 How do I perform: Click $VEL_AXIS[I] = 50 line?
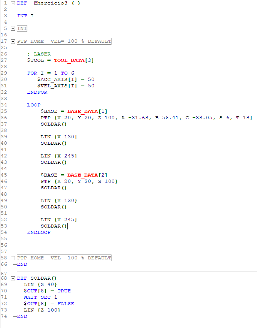pos(66,86)
